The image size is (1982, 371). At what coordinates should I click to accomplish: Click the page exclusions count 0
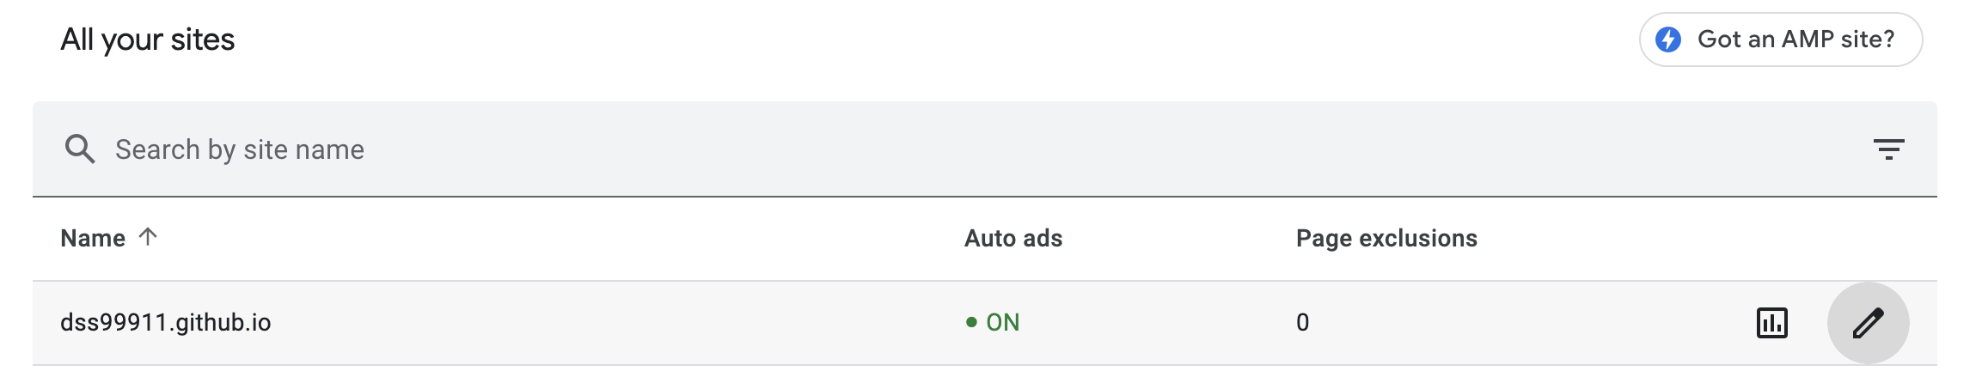click(1302, 323)
